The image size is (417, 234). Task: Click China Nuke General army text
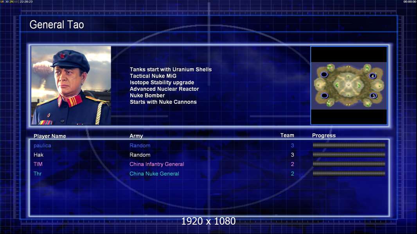point(154,174)
